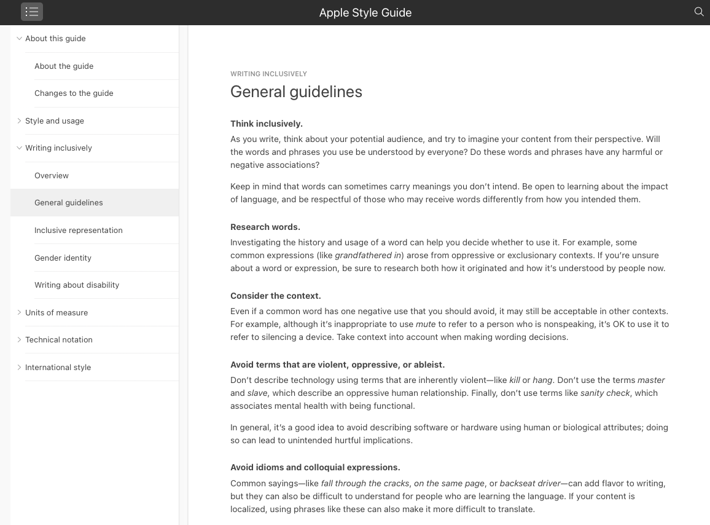Click the Writing inclusively sidebar label
The height and width of the screenshot is (525, 710).
pos(58,148)
